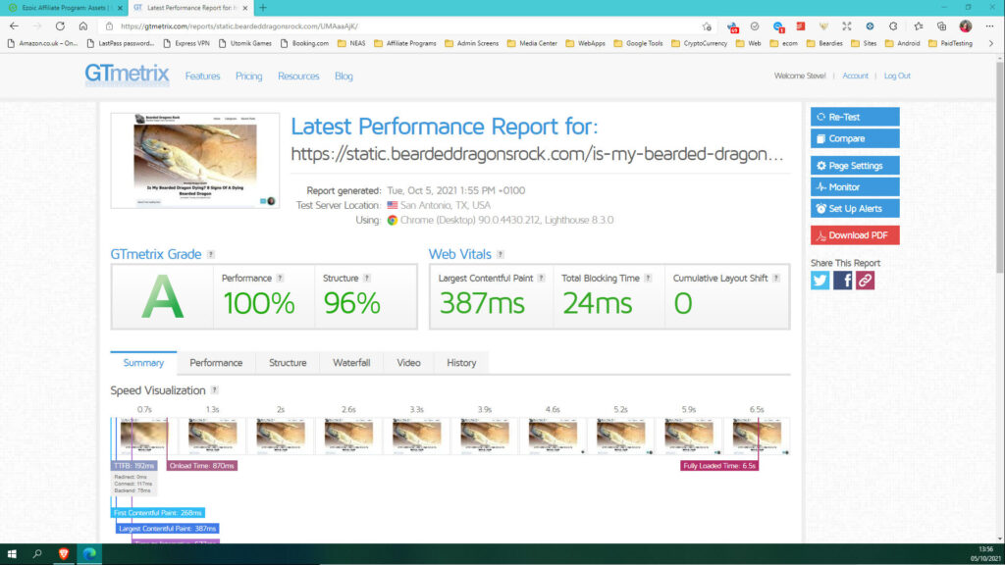The image size is (1005, 565).
Task: Switch to the Structure tab
Action: coord(288,363)
